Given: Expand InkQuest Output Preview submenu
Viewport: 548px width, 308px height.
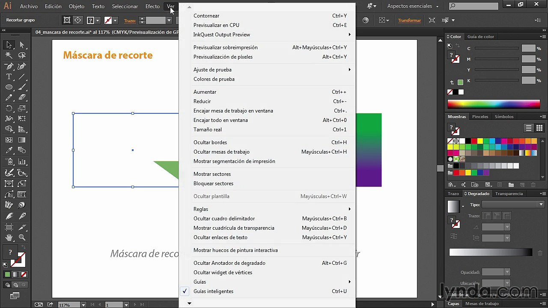Looking at the screenshot, I should (267, 35).
